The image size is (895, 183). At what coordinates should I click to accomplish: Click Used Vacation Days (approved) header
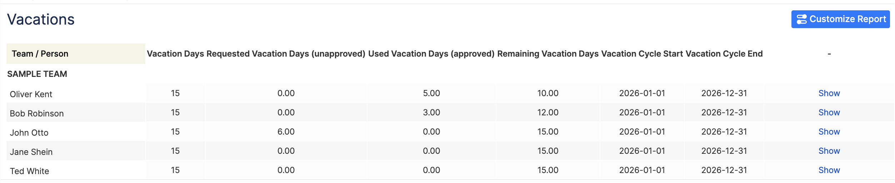(x=431, y=54)
